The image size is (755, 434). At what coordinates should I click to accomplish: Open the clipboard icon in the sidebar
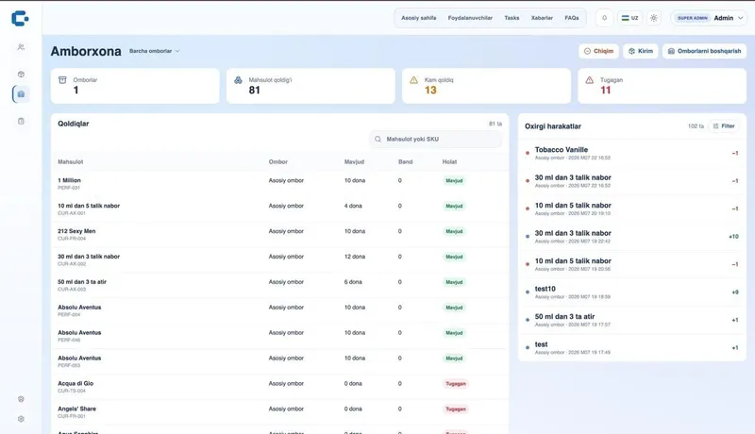21,122
